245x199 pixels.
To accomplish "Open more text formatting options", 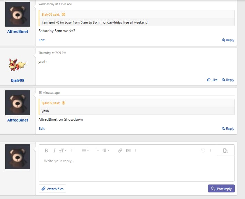I will point(72,151).
